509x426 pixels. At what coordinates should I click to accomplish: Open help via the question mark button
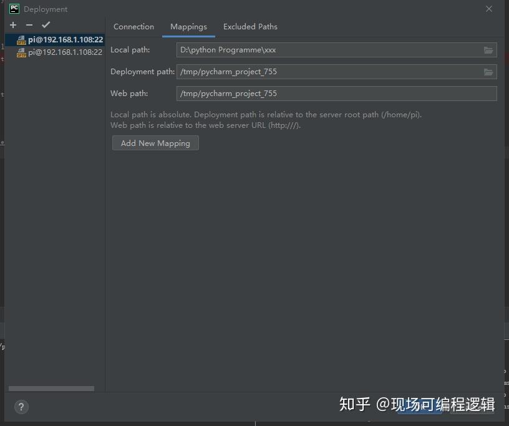point(21,407)
